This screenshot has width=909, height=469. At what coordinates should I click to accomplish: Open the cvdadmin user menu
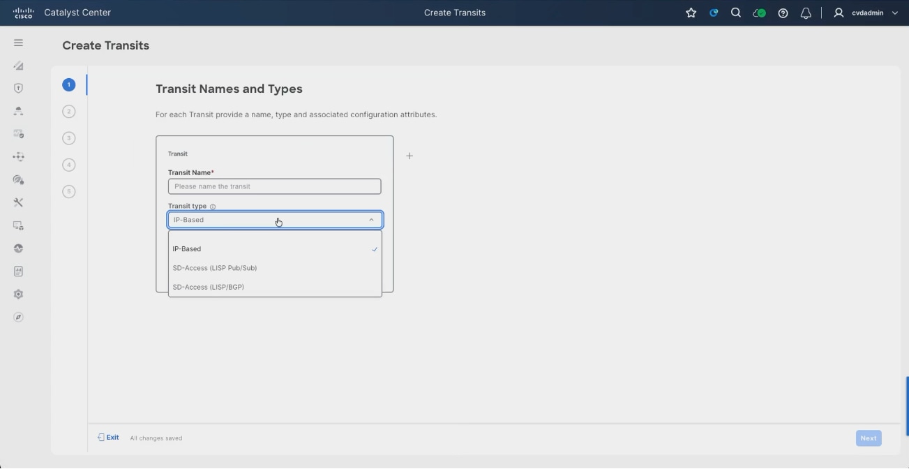pyautogui.click(x=866, y=13)
